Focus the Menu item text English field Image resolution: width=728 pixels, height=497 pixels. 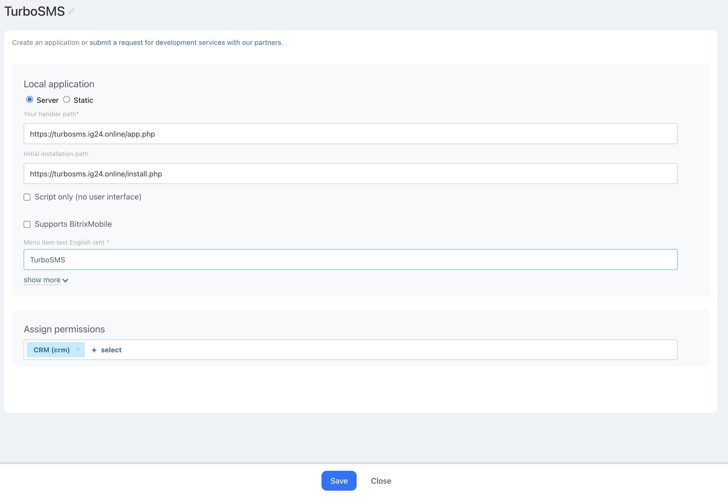[x=351, y=260]
